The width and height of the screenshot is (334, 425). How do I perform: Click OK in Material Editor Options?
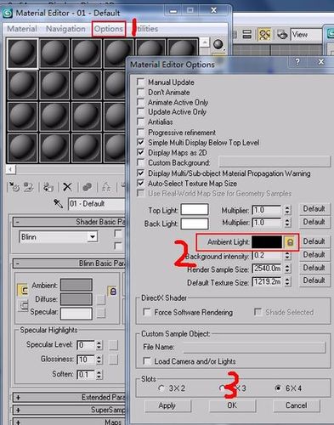pyautogui.click(x=232, y=405)
